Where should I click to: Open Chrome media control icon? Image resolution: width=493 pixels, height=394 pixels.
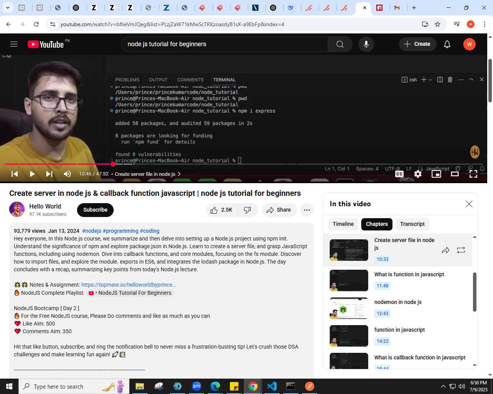(x=457, y=24)
